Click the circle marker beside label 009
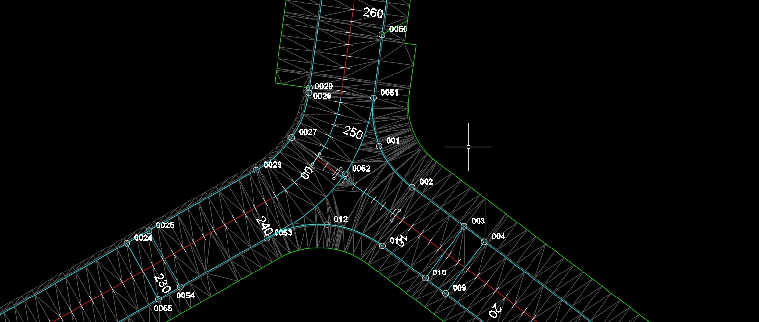The image size is (759, 322). 445,293
